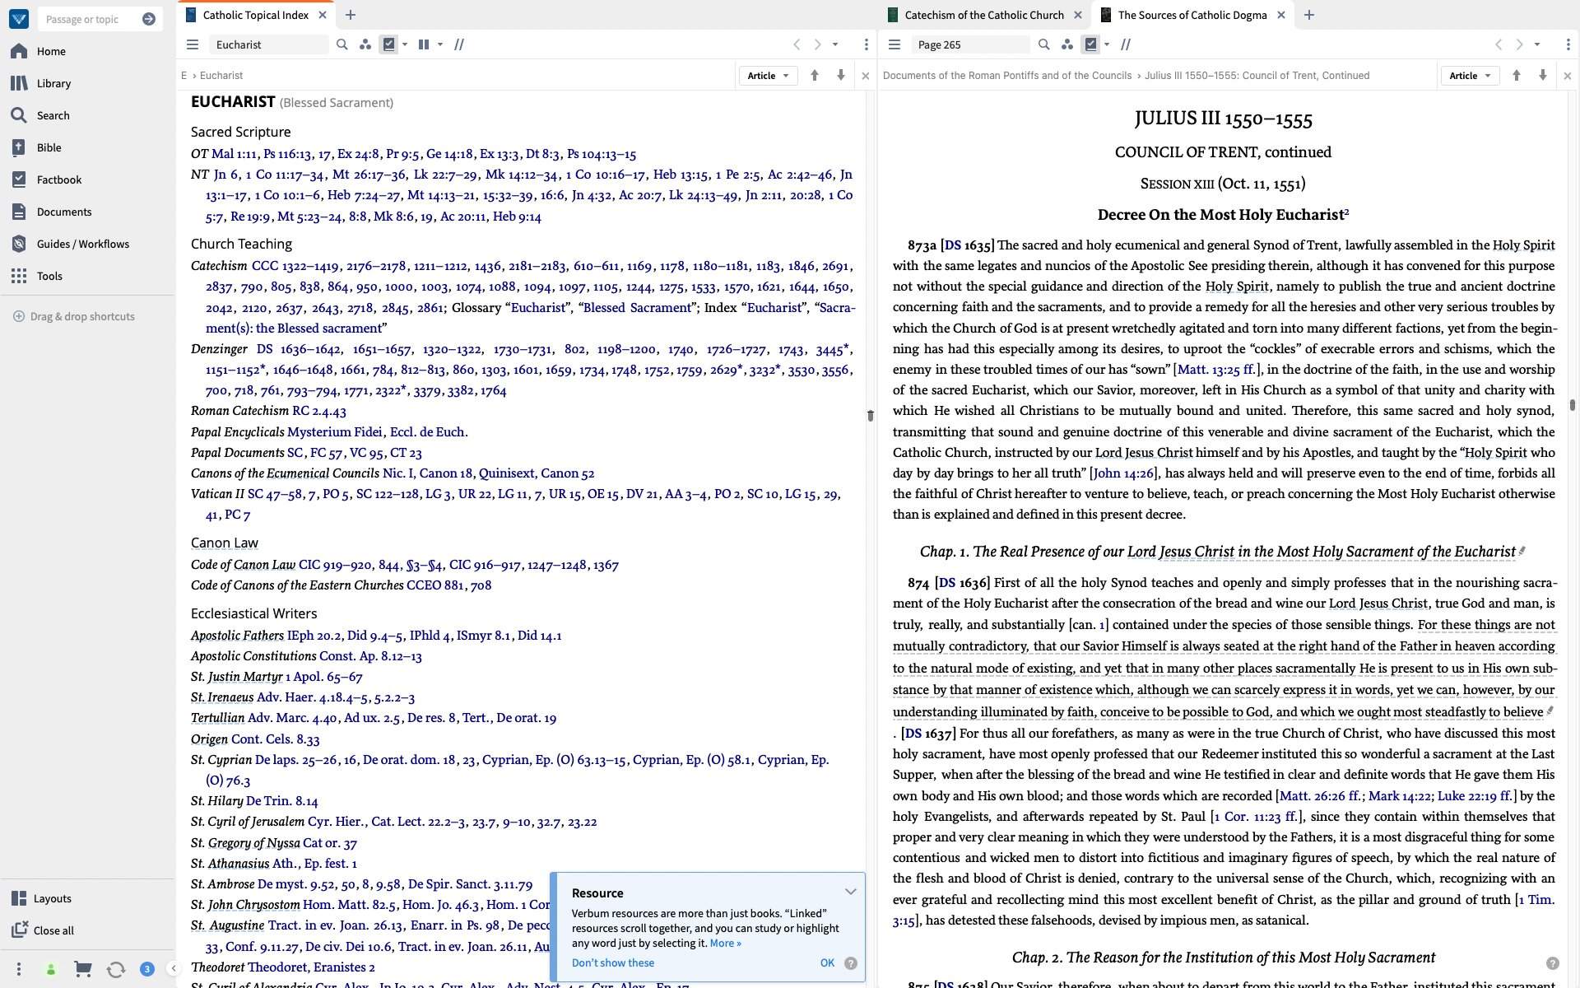Go forward in Topical Index panel history
1580x988 pixels.
tap(818, 44)
